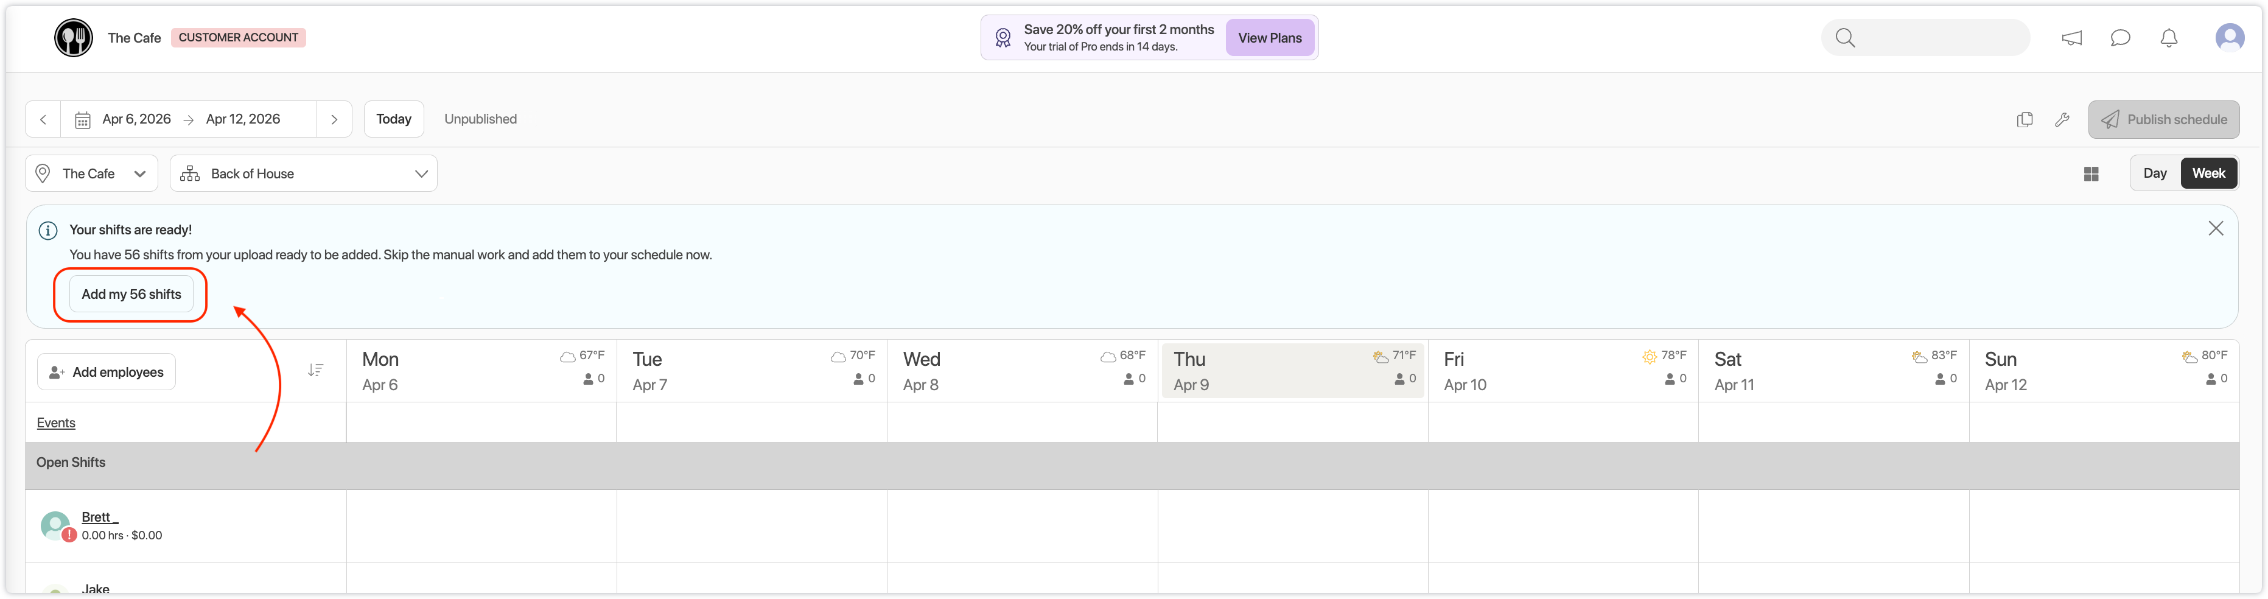
Task: Click the View Plans button
Action: pyautogui.click(x=1269, y=38)
